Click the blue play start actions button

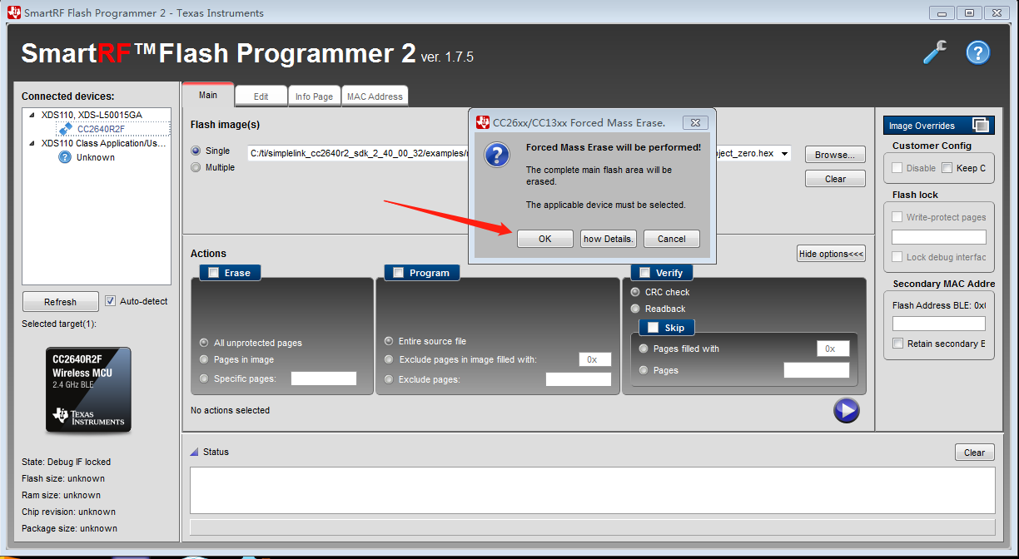(846, 410)
